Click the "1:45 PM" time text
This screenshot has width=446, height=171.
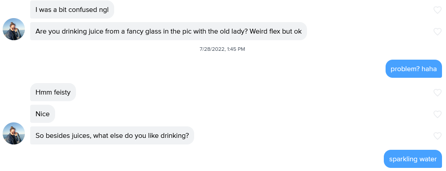pyautogui.click(x=236, y=49)
